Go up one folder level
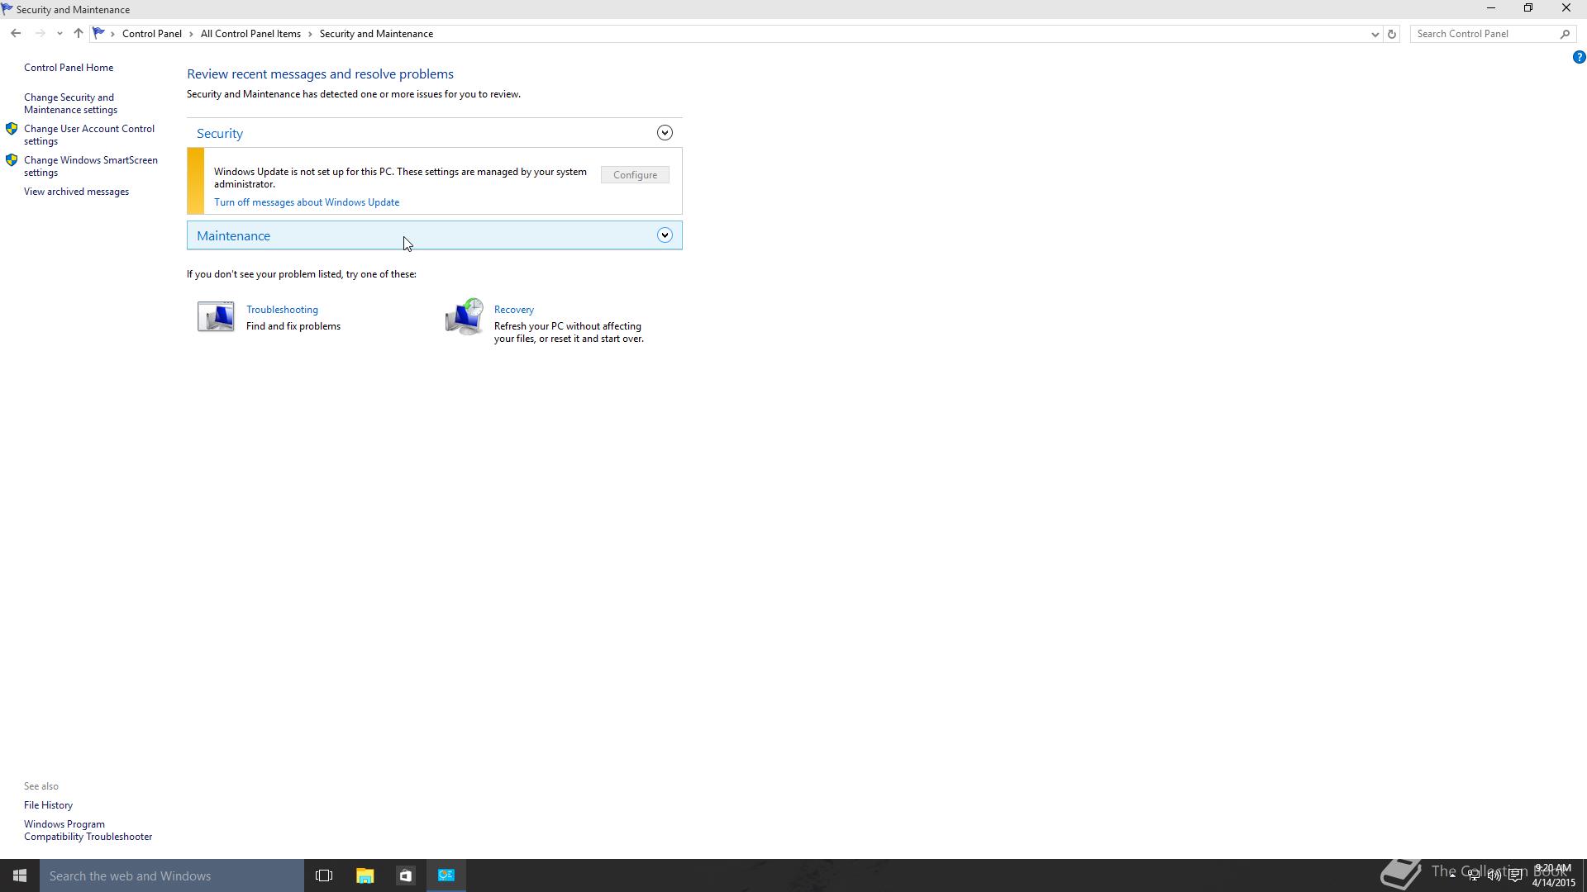1587x892 pixels. click(x=78, y=34)
